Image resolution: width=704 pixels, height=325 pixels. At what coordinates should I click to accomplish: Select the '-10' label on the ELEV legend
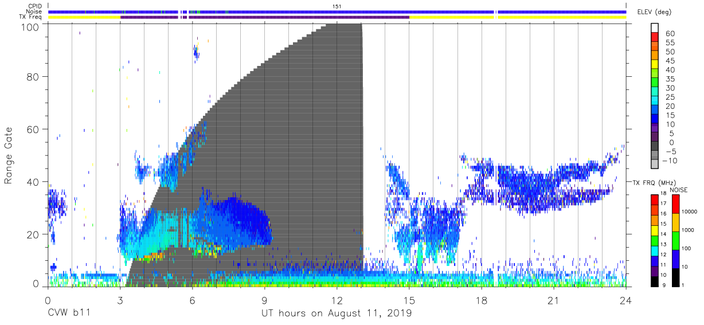click(670, 160)
